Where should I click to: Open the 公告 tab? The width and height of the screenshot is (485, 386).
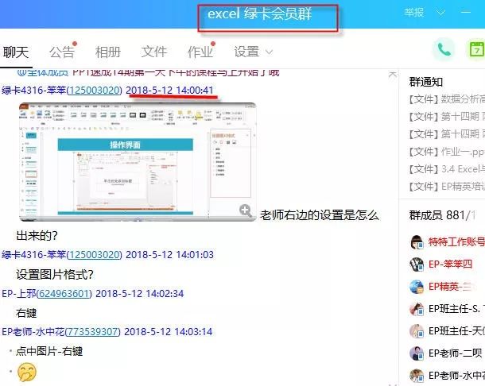coord(62,52)
